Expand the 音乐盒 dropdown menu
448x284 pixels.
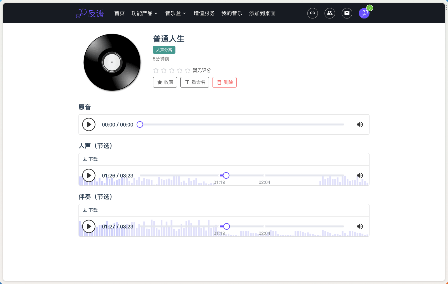tap(176, 13)
